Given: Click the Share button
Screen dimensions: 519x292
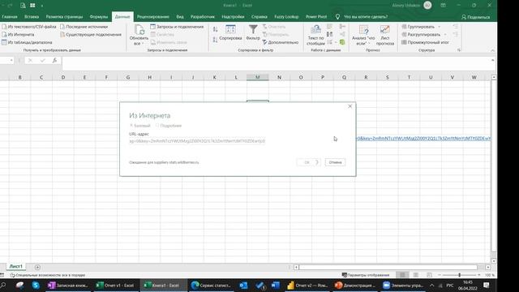Looking at the screenshot, I should tap(476, 17).
